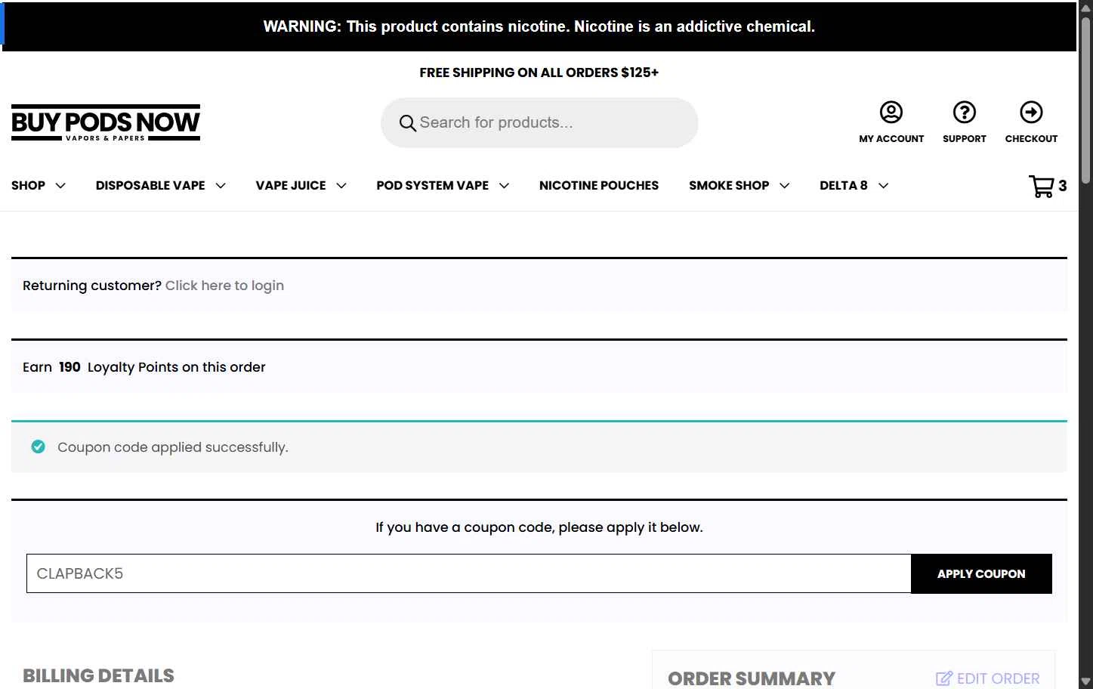Focus the coupon code input field

[469, 574]
